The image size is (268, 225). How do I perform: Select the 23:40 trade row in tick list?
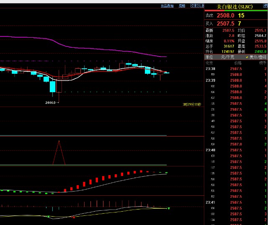[x=211, y=150]
